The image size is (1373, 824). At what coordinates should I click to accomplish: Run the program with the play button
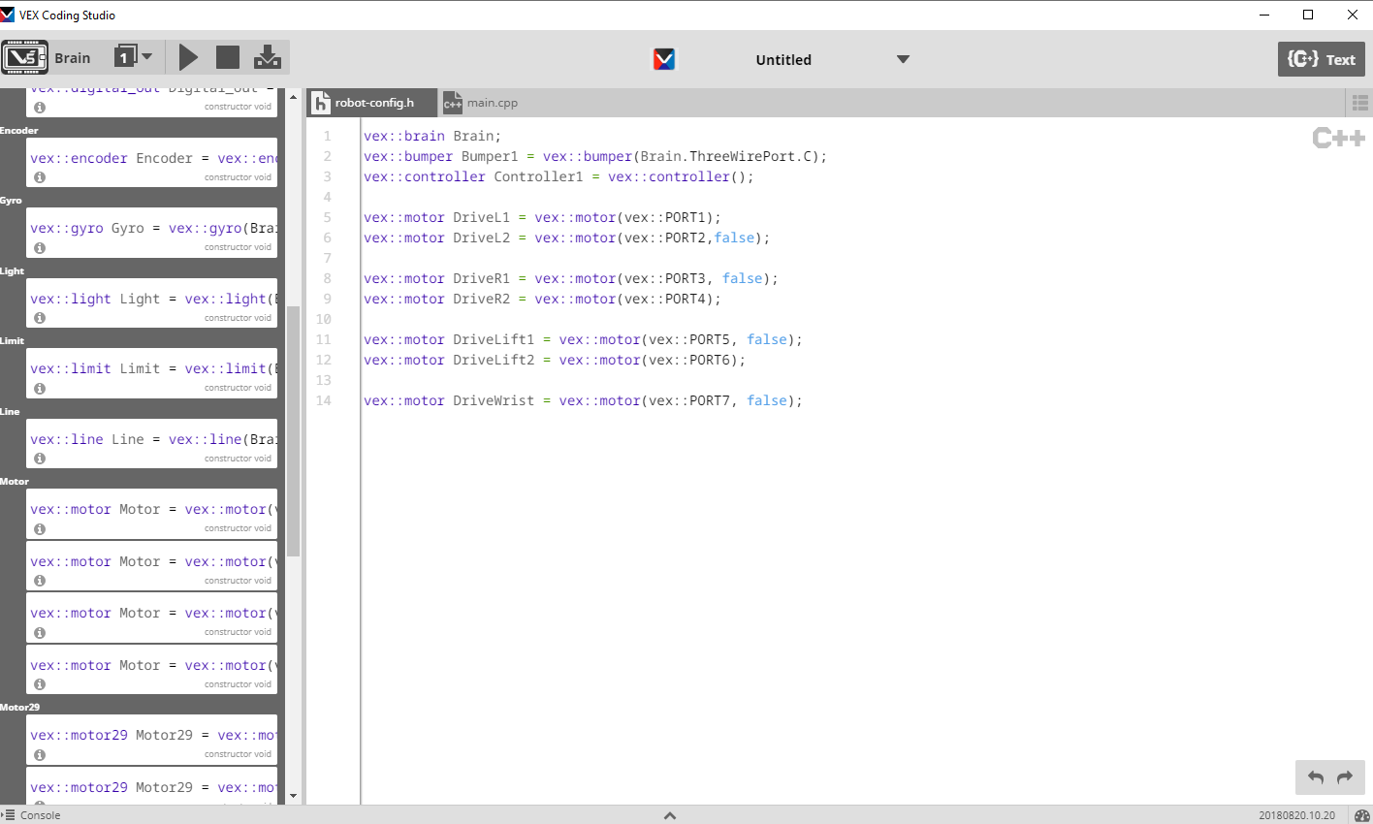(188, 58)
